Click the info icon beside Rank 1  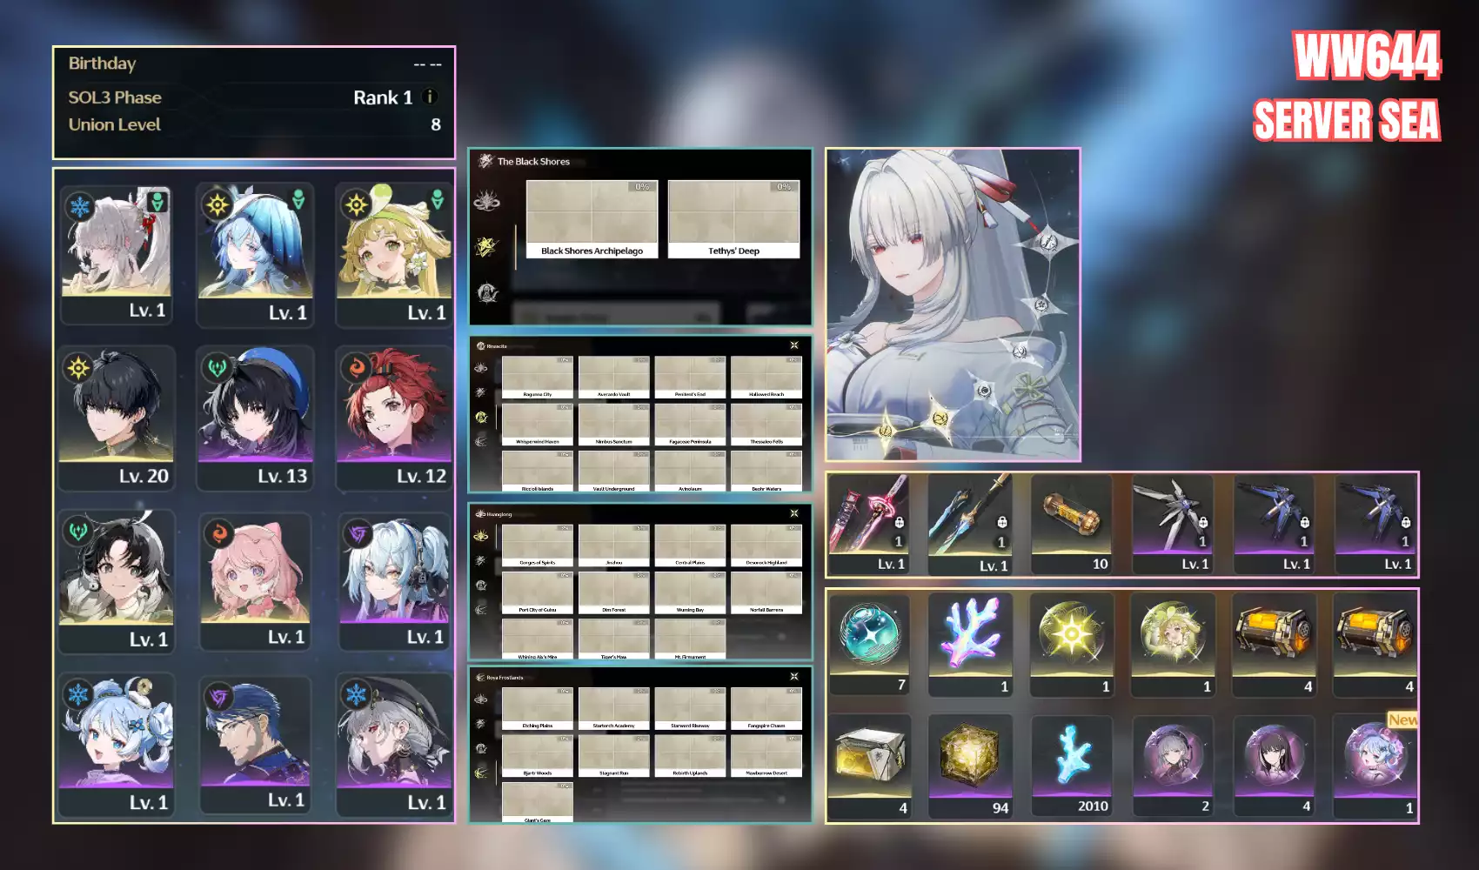point(430,97)
